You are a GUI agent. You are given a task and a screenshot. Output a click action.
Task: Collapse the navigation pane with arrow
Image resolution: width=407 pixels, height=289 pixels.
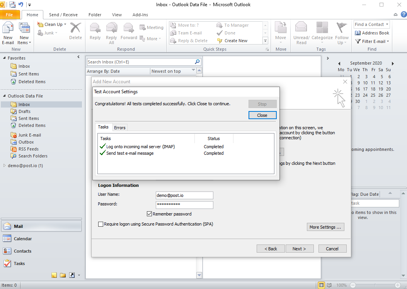(78, 56)
